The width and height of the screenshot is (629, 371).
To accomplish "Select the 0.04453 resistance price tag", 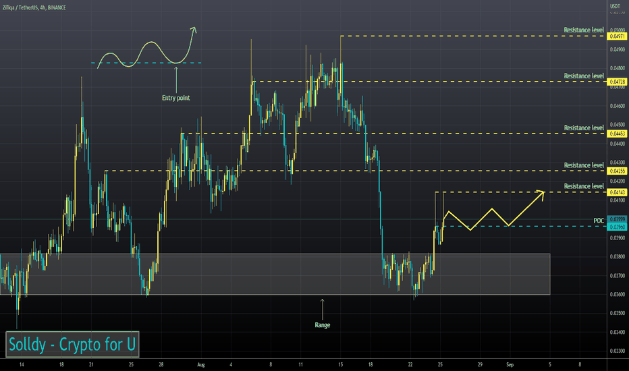I will click(x=617, y=134).
